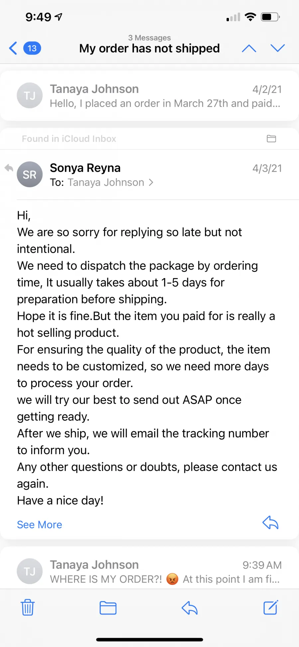Expand Tanaya Johnson's 9:39 AM message
Viewport: 299px width, 647px height.
pos(149,569)
